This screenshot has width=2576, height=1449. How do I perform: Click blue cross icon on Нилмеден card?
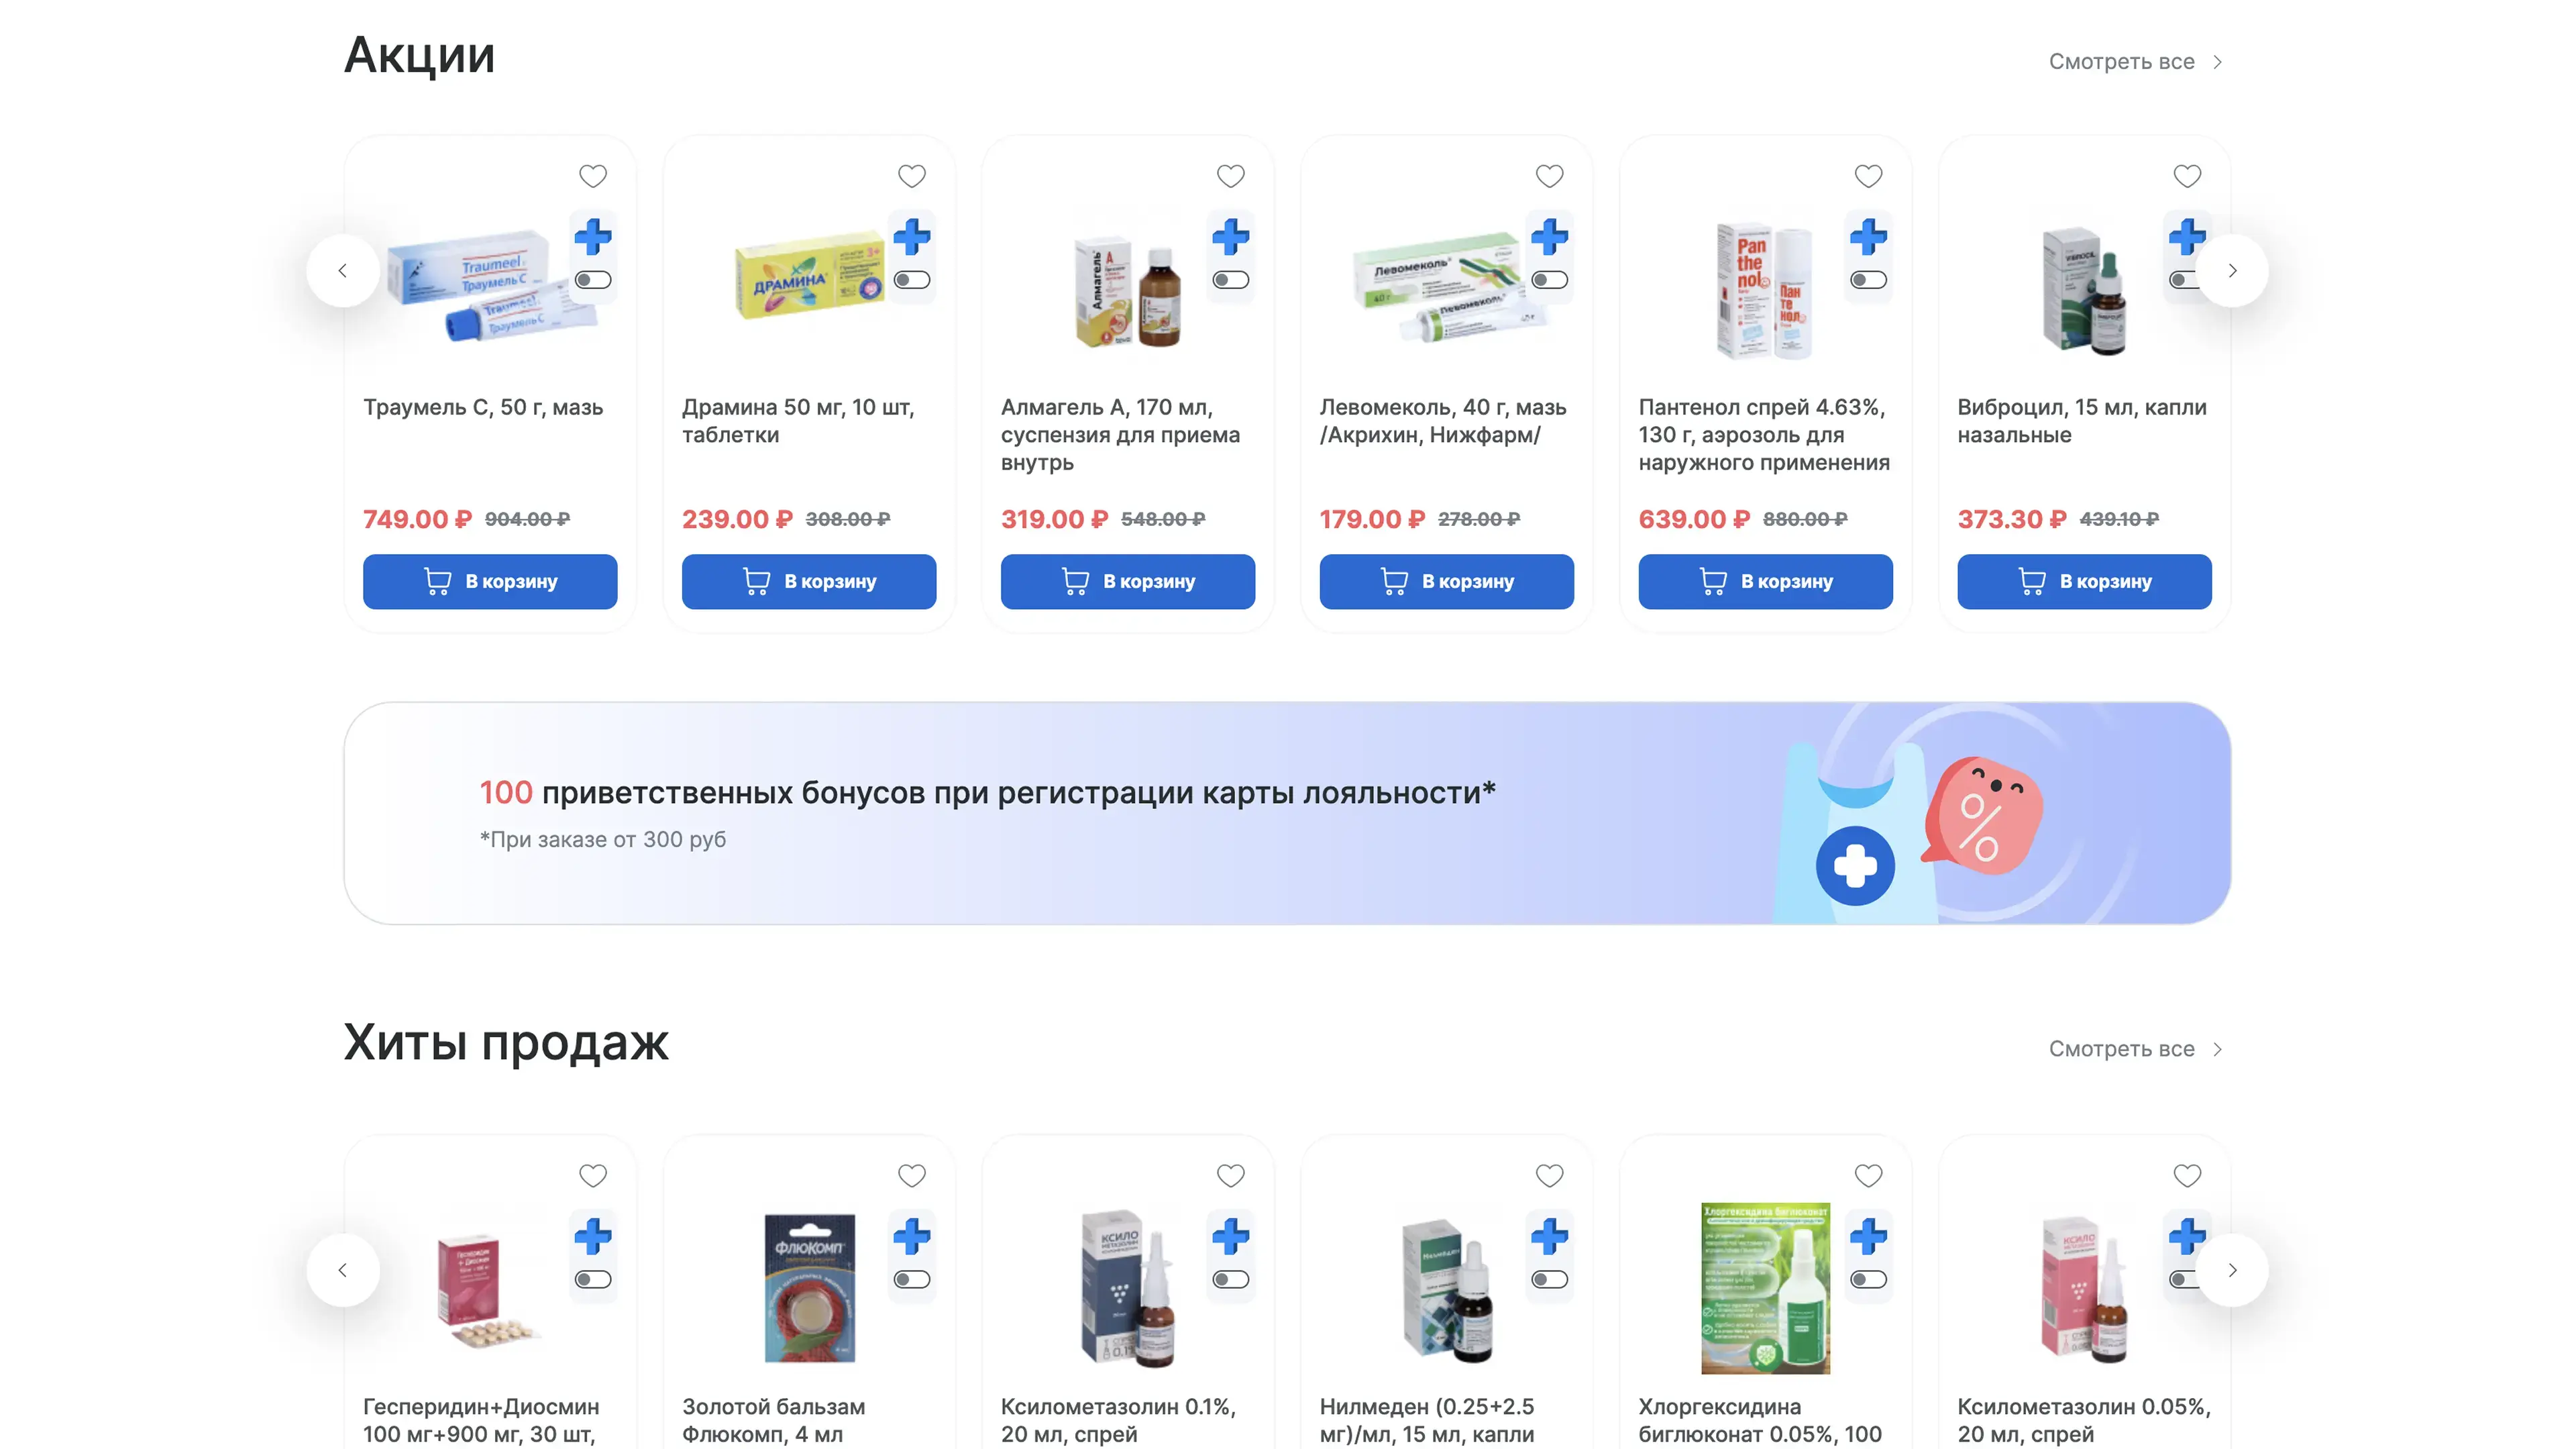(x=1550, y=1236)
